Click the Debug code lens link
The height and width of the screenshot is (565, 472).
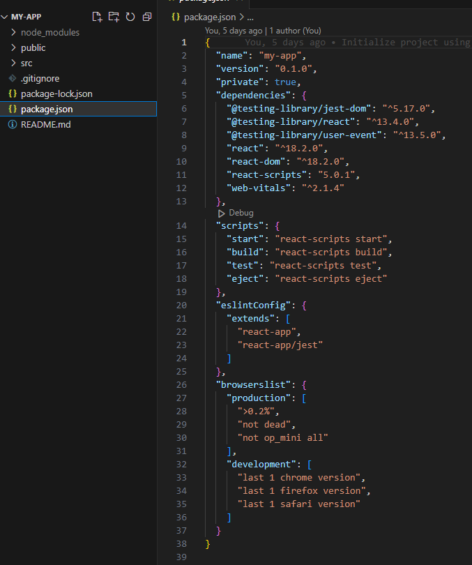[241, 213]
